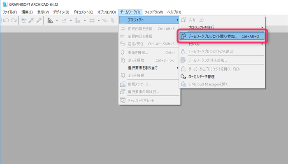Click the Redo arrow in toolbar
Screen dimensions: 288x164
coord(14,20)
